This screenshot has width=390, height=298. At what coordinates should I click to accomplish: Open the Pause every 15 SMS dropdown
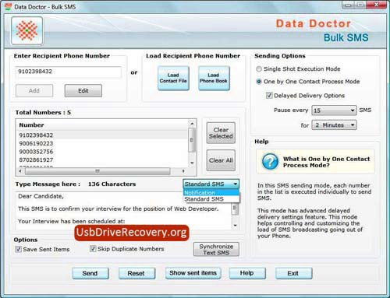334,110
